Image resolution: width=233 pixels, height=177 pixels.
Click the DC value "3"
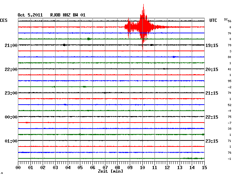(230, 51)
